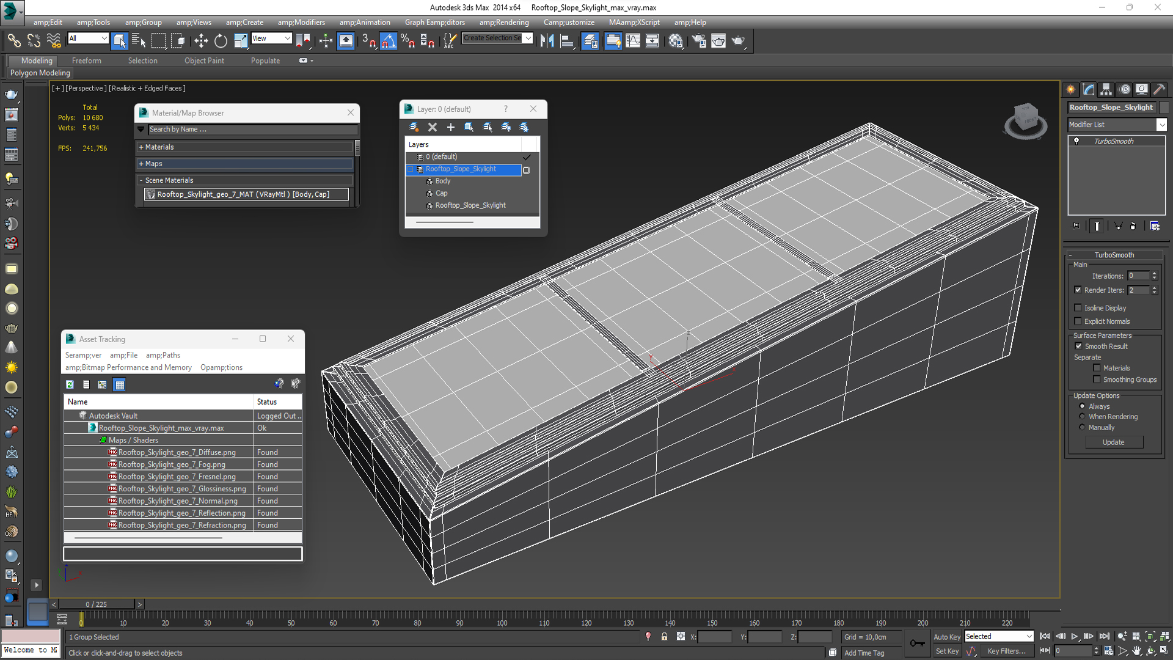
Task: Open the Curve Editor icon
Action: coord(633,41)
